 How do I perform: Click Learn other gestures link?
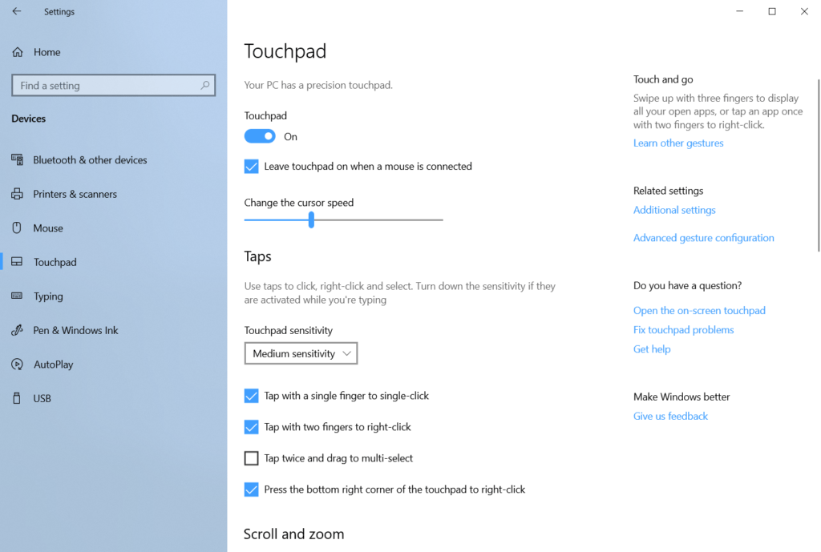[678, 143]
